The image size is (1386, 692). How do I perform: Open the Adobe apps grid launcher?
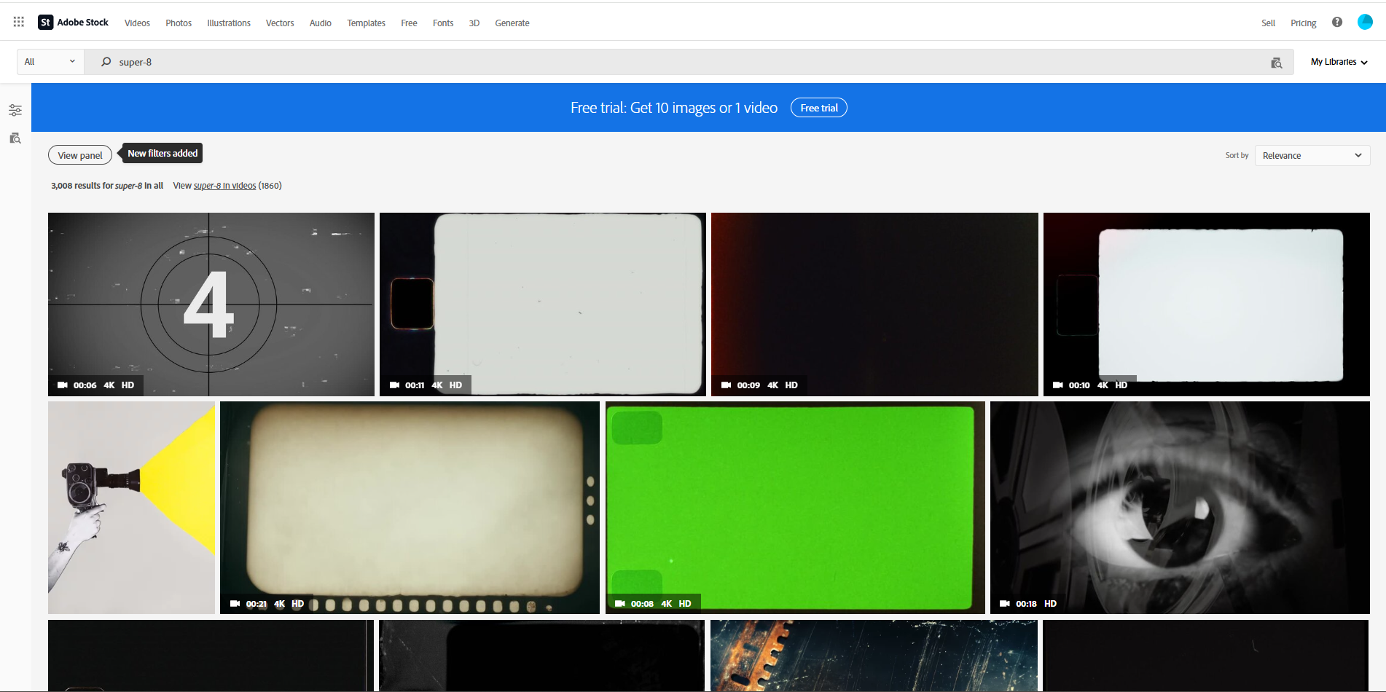point(18,21)
